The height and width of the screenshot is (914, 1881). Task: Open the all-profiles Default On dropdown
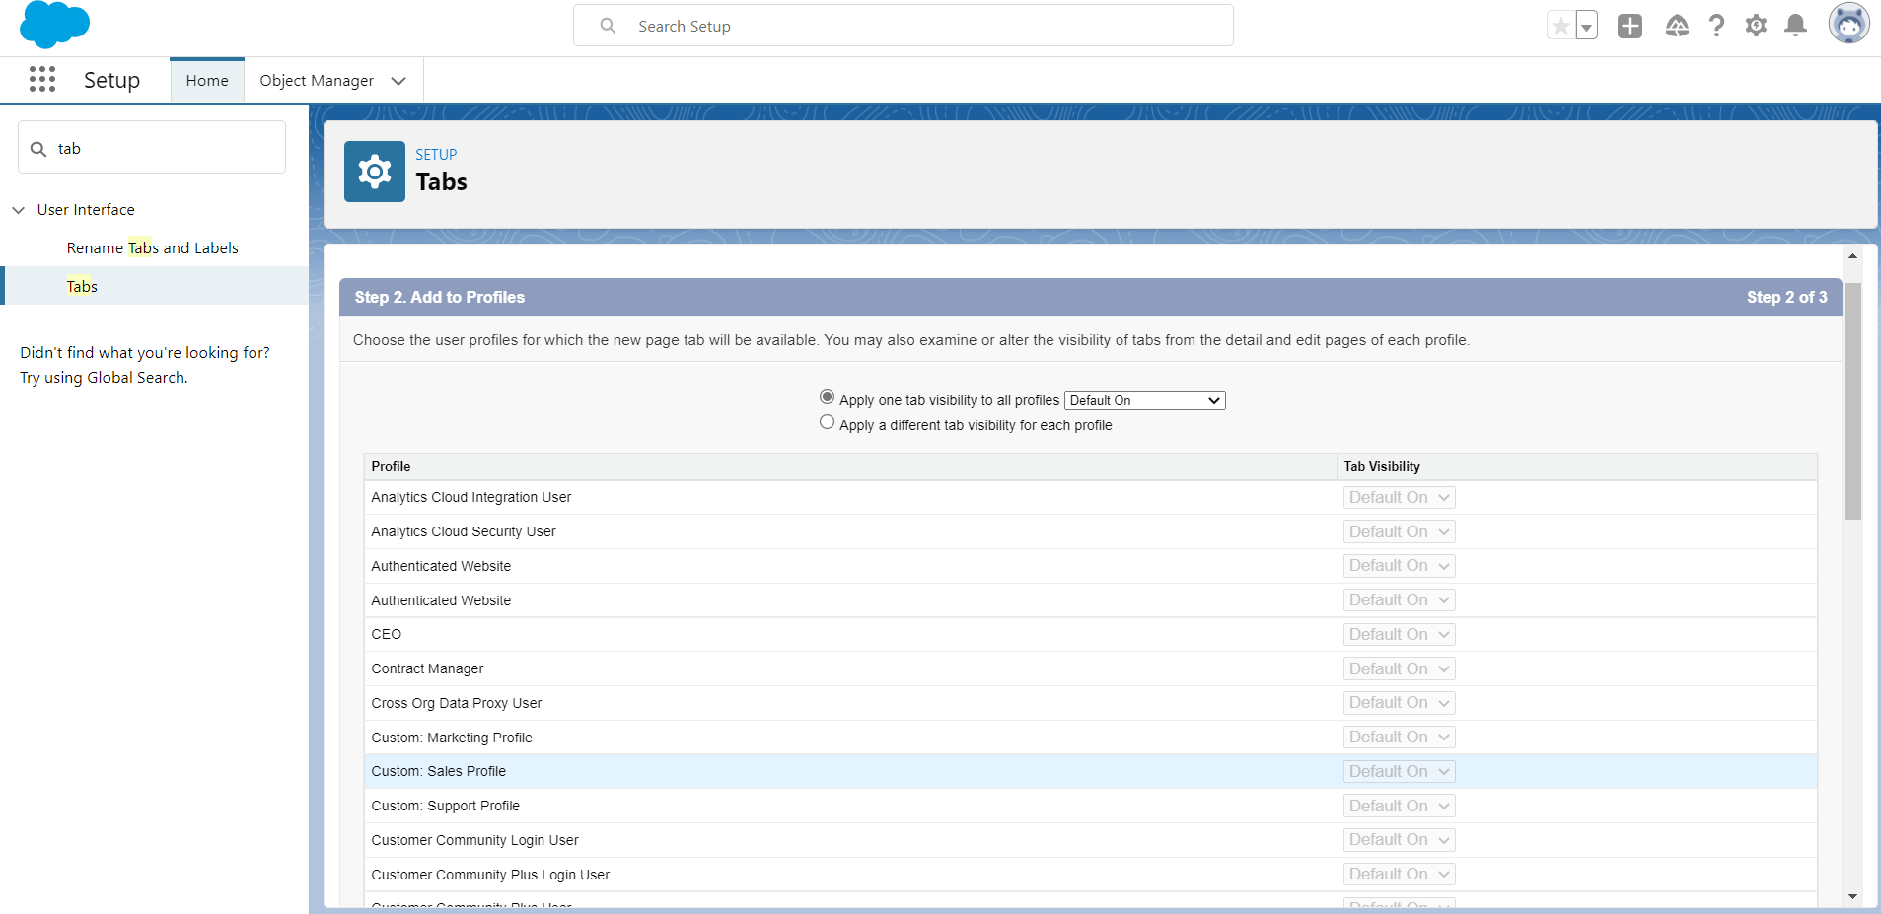1144,401
